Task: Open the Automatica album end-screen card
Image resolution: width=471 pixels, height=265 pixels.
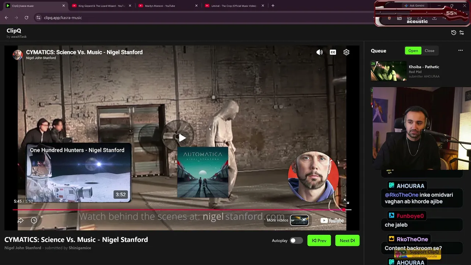Action: 203,173
